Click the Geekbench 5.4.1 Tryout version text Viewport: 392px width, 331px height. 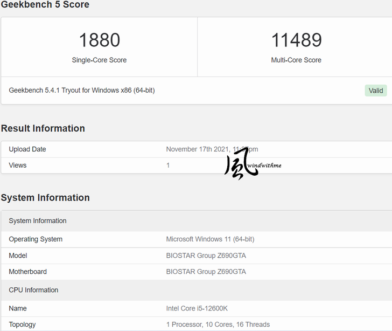click(x=82, y=91)
